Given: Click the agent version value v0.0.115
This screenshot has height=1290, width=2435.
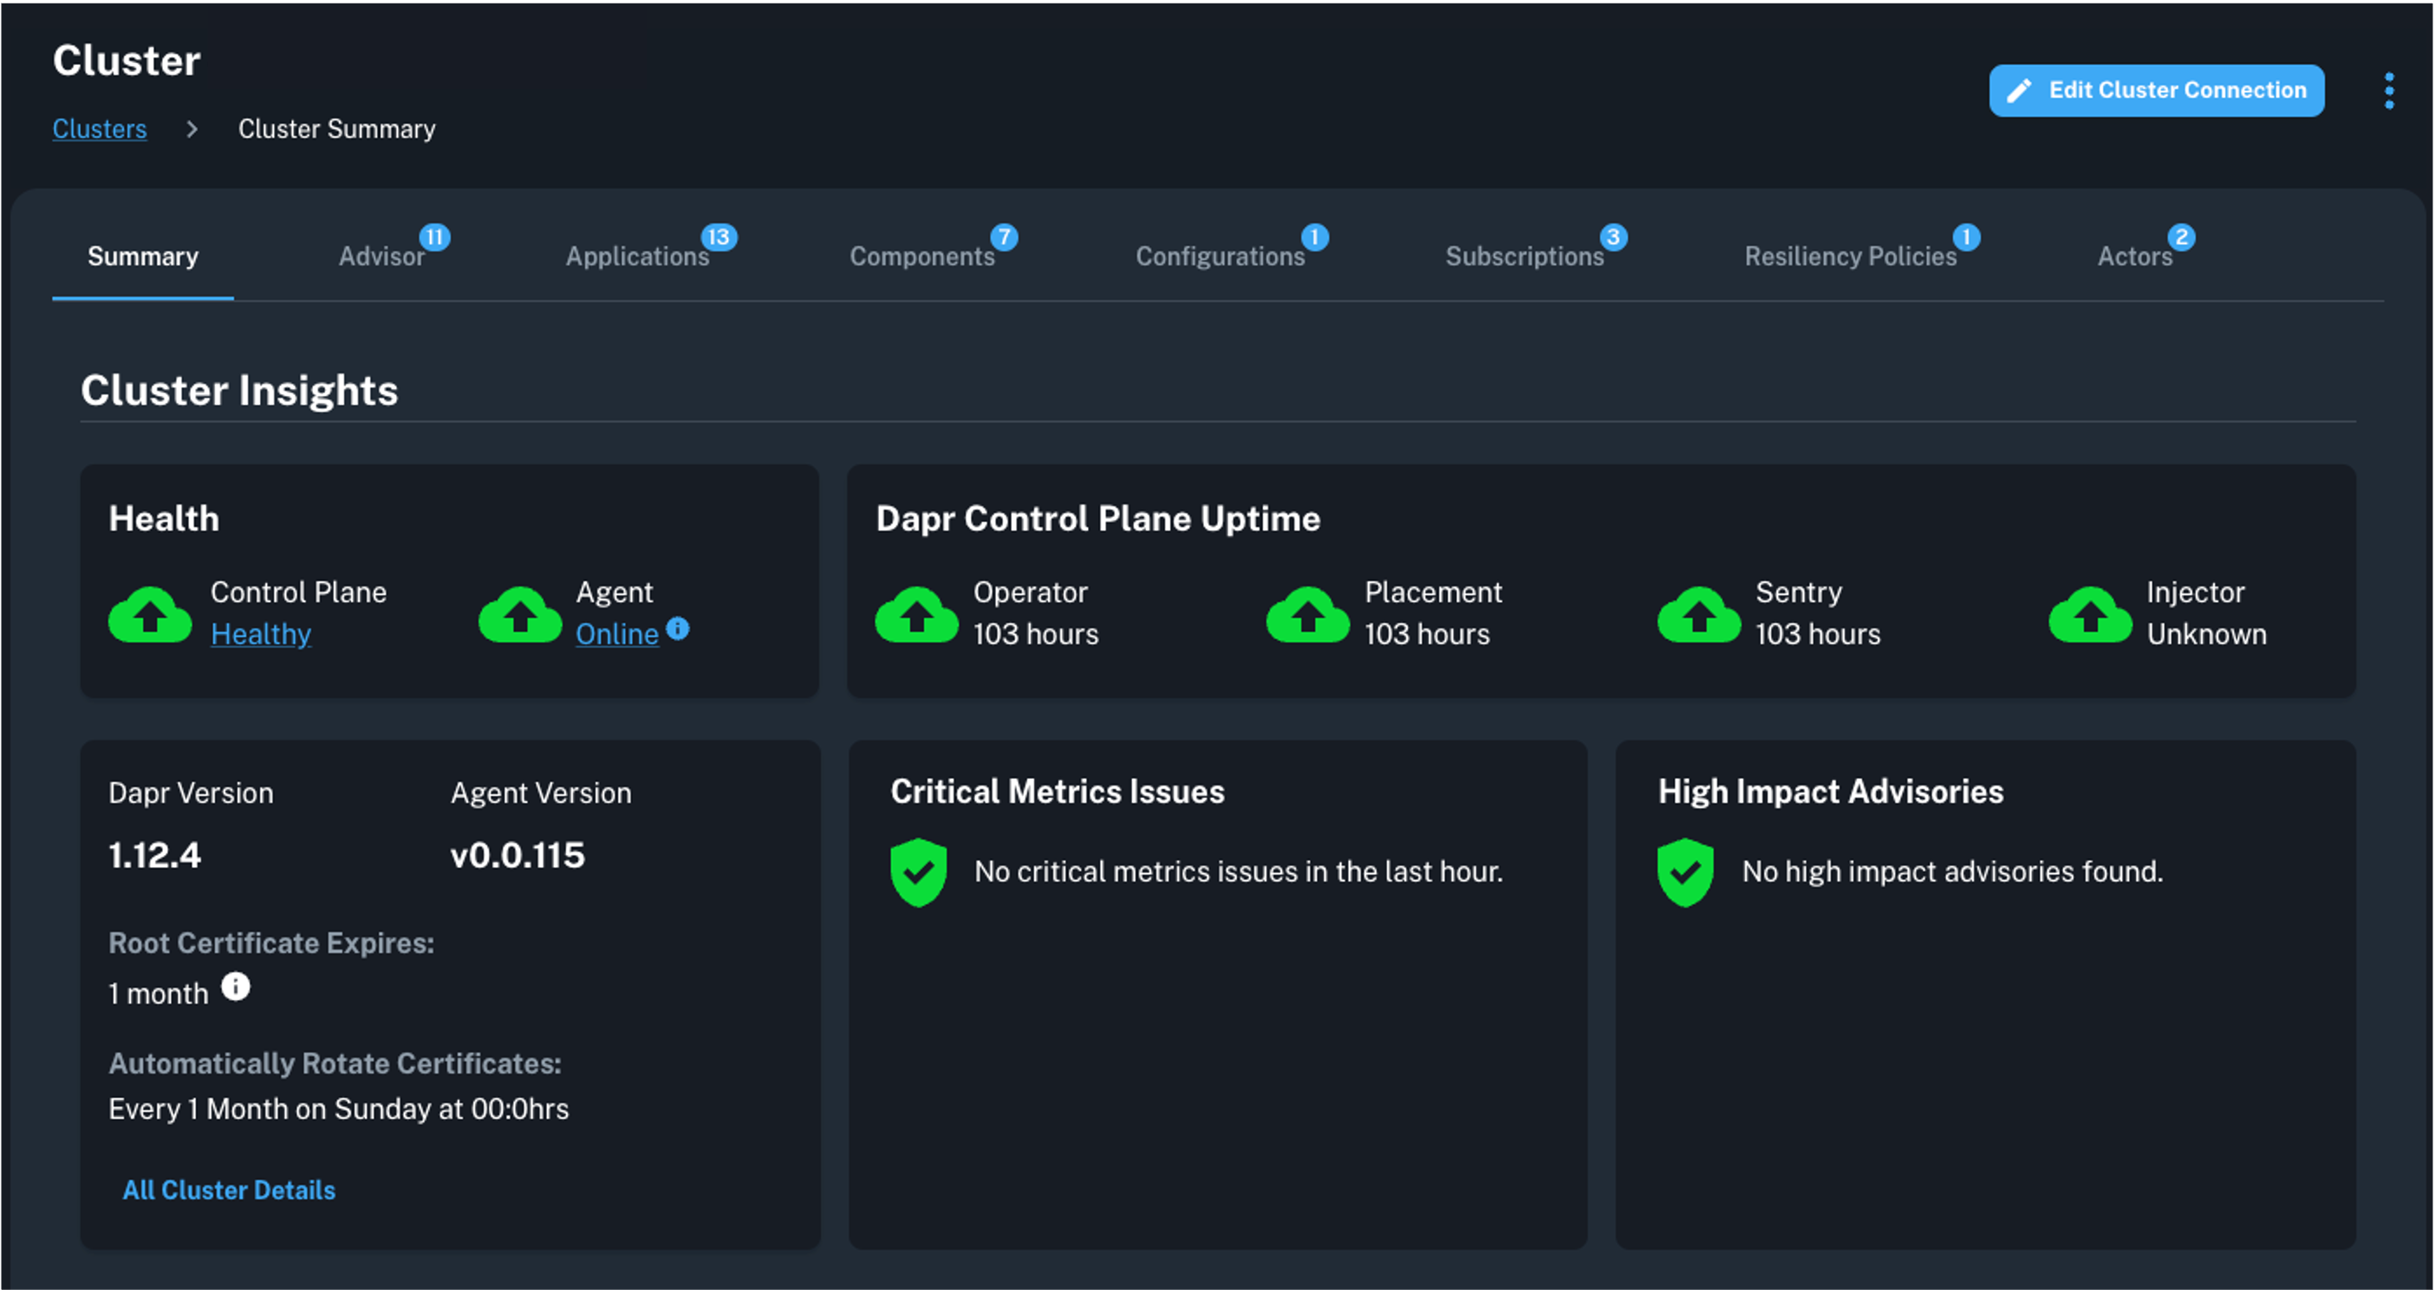Looking at the screenshot, I should [517, 855].
